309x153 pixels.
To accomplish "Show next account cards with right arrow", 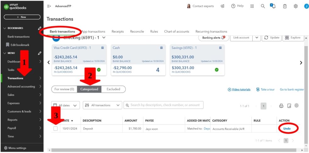I will pos(301,63).
